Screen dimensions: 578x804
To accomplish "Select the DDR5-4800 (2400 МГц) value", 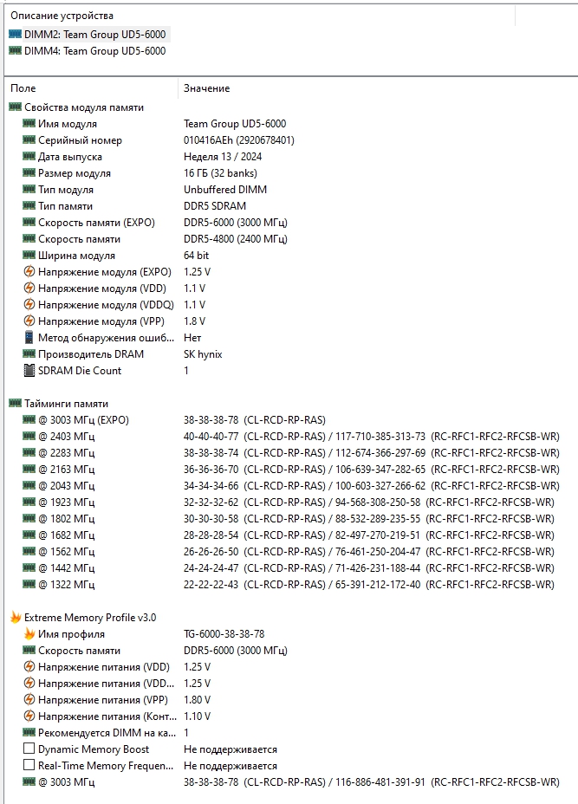I will coord(236,238).
